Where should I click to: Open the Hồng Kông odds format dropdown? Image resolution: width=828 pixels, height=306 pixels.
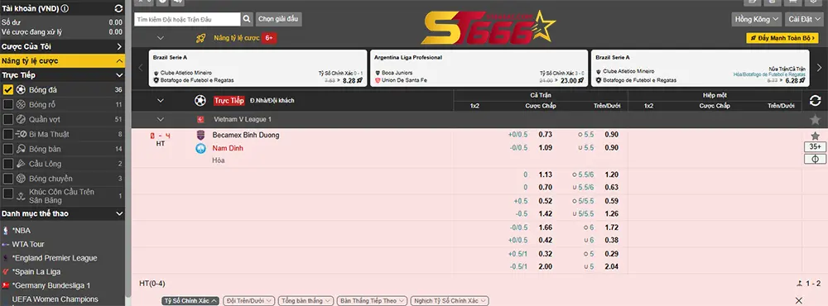tap(756, 19)
